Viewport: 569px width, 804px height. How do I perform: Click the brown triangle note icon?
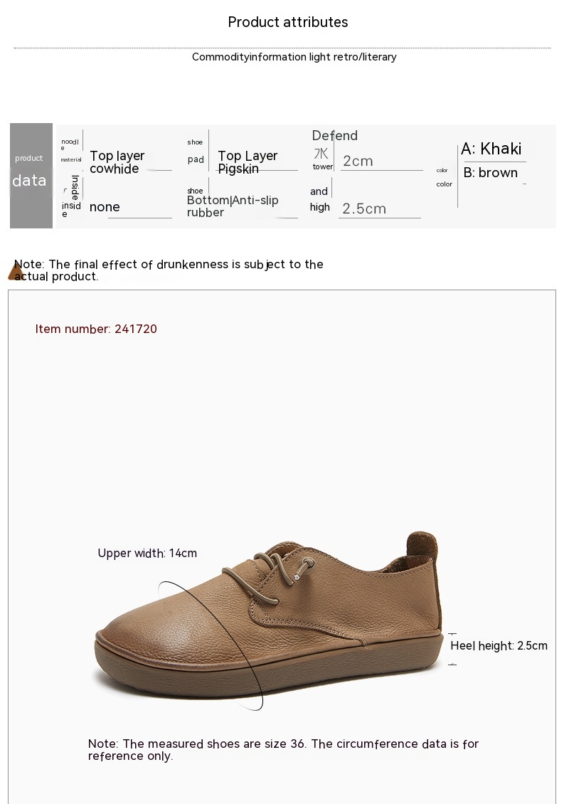(15, 273)
